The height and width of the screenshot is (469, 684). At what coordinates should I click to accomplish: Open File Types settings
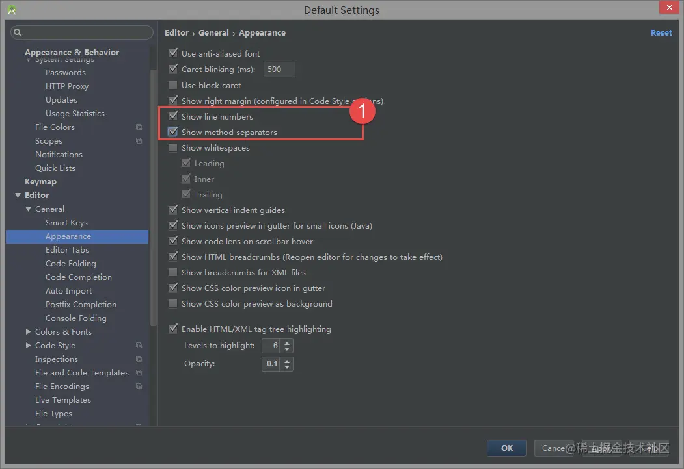pos(53,414)
